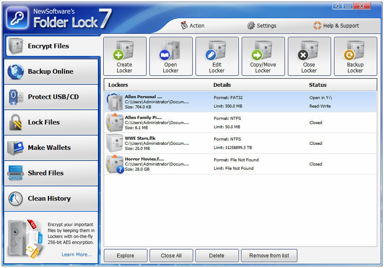Click the Details column header
Image resolution: width=384 pixels, height=268 pixels.
[x=222, y=85]
